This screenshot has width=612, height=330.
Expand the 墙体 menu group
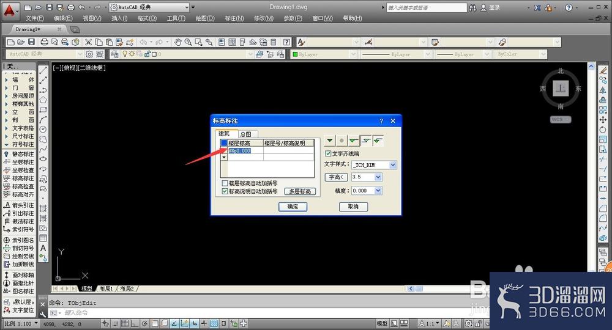pos(19,79)
